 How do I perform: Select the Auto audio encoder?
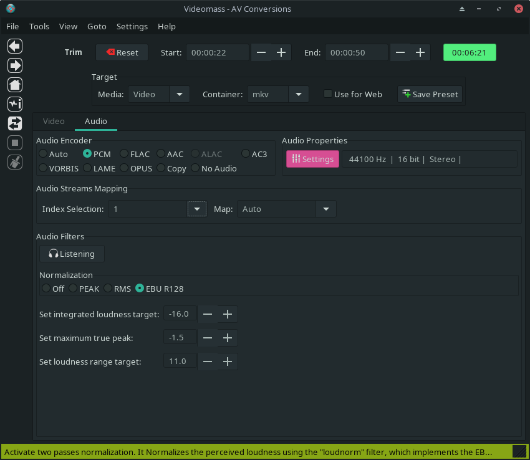coord(54,154)
